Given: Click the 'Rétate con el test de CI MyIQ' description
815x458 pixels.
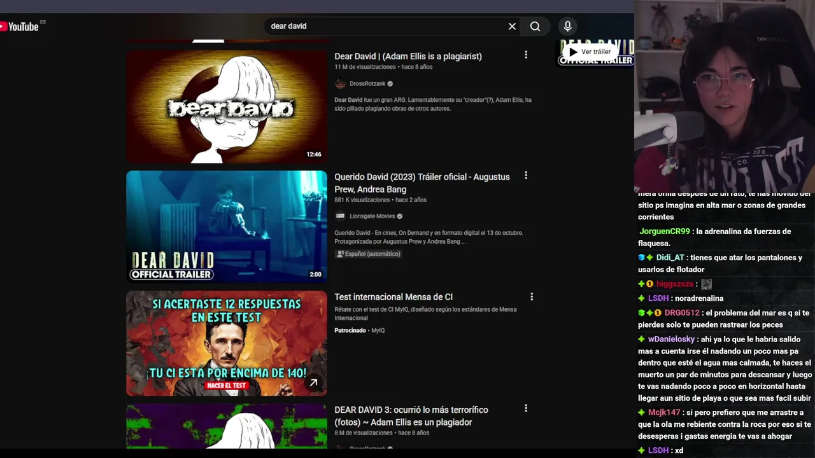Looking at the screenshot, I should (x=425, y=314).
